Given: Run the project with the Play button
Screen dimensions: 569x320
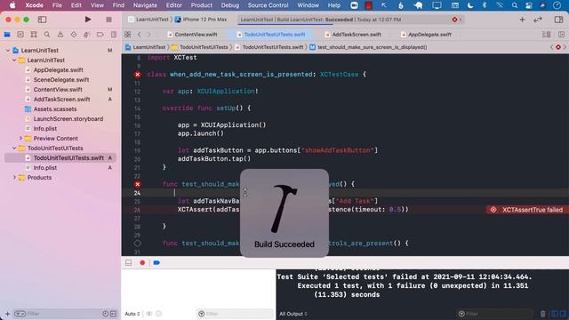Looking at the screenshot, I should point(88,20).
